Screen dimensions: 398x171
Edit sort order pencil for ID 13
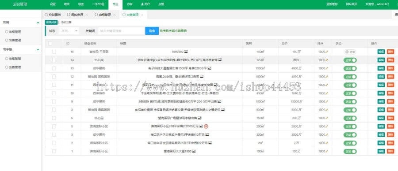coord(327,68)
